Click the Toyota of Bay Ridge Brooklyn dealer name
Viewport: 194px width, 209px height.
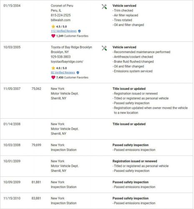pos(71,47)
